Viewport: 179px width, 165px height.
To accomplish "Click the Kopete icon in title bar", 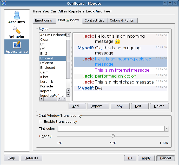I will point(4,3).
